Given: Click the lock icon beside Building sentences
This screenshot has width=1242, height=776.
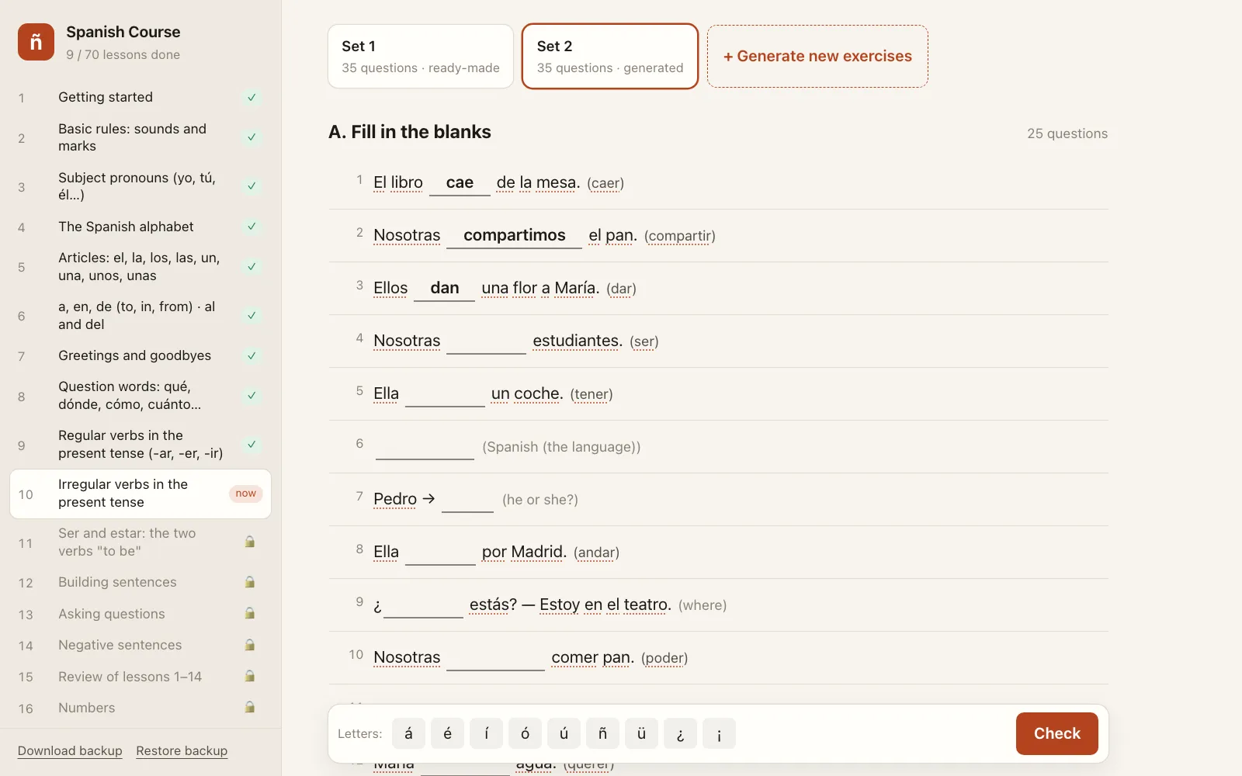Looking at the screenshot, I should 250,582.
